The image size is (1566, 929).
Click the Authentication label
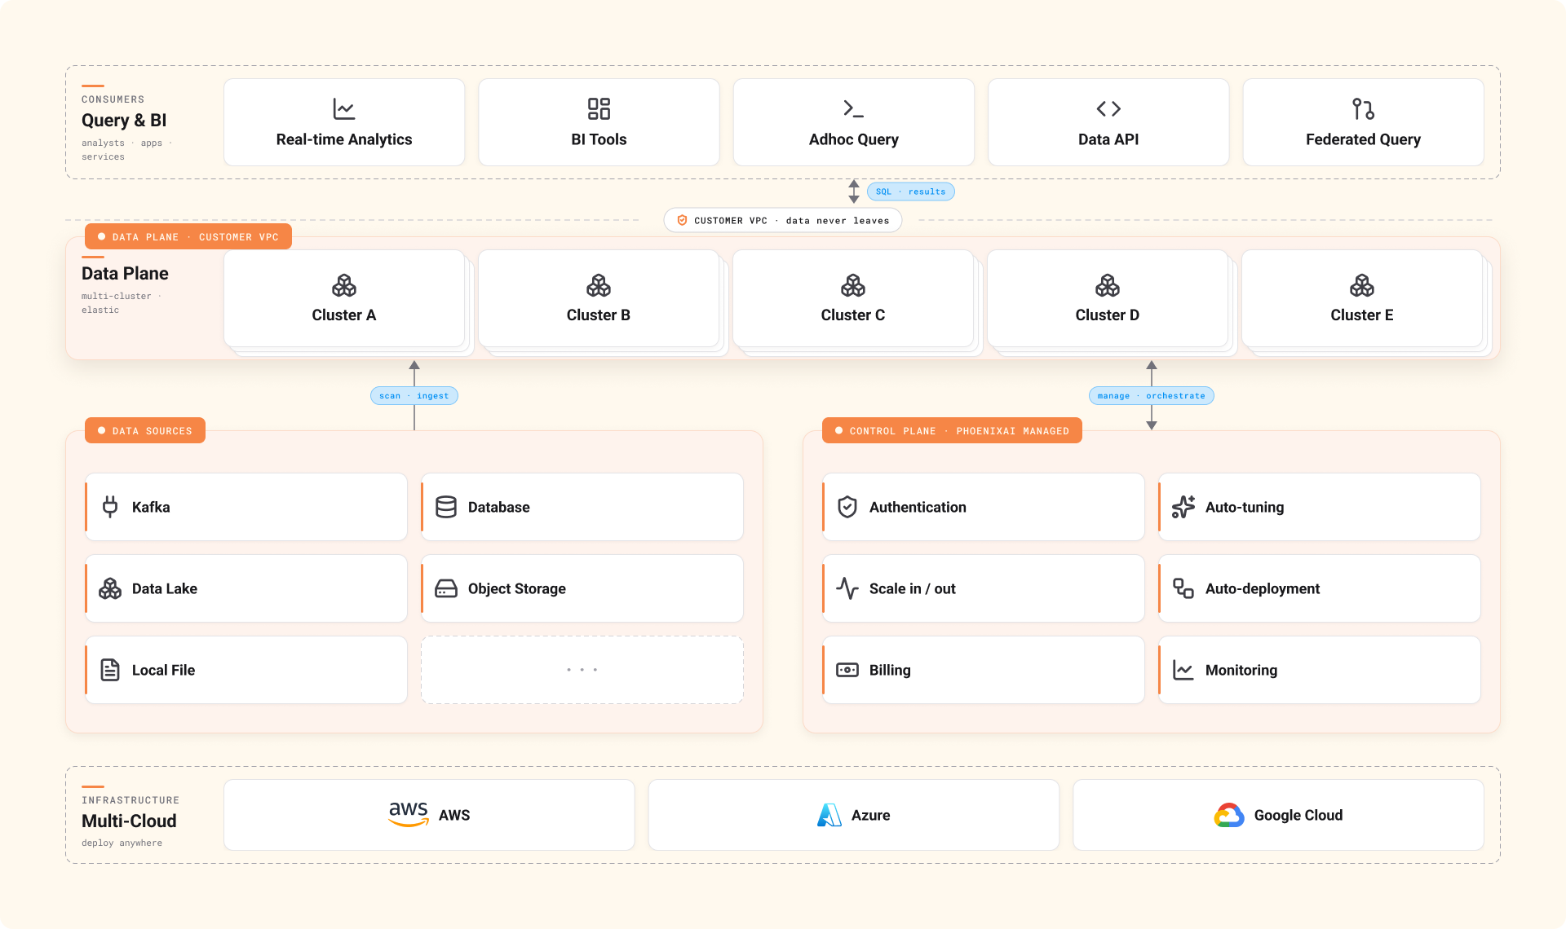918,507
